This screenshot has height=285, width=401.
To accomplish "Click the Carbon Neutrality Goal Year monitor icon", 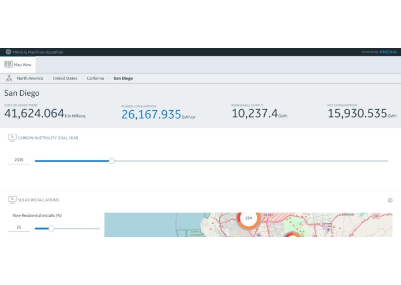I will (x=12, y=138).
